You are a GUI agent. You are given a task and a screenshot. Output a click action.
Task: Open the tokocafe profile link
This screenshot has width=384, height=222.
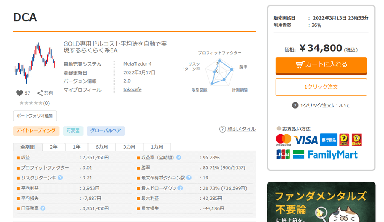[132, 89]
